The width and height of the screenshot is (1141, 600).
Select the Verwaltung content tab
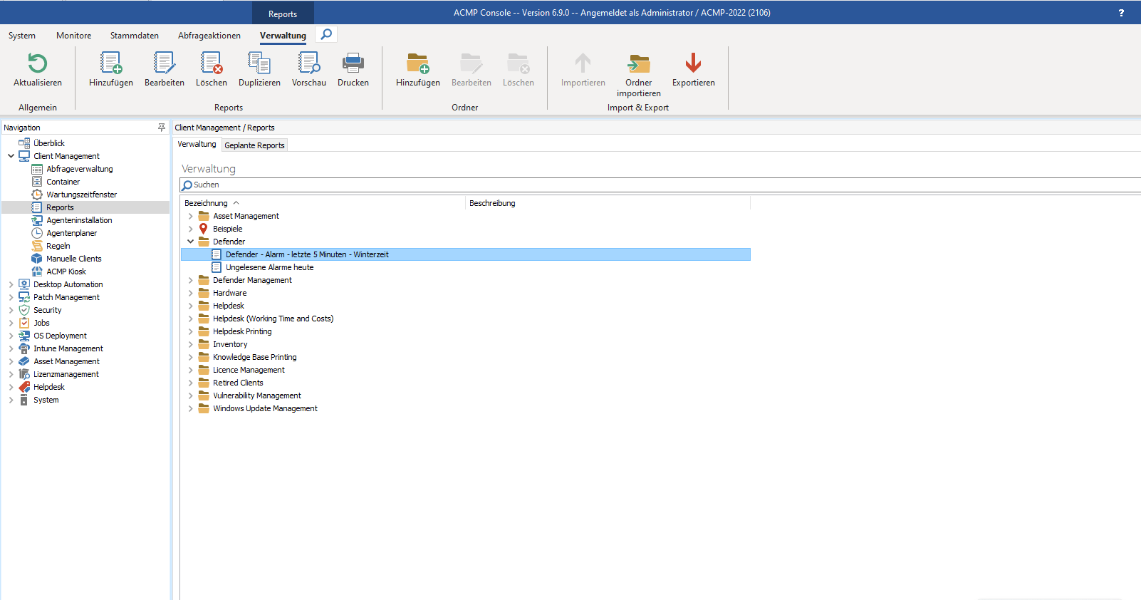point(197,145)
